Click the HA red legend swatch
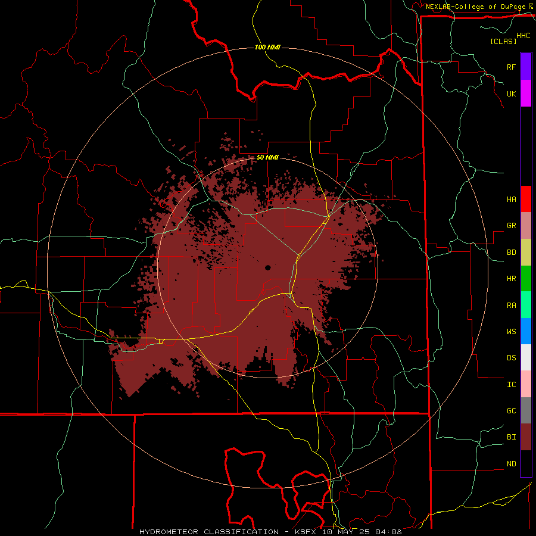The image size is (536, 536). 526,199
